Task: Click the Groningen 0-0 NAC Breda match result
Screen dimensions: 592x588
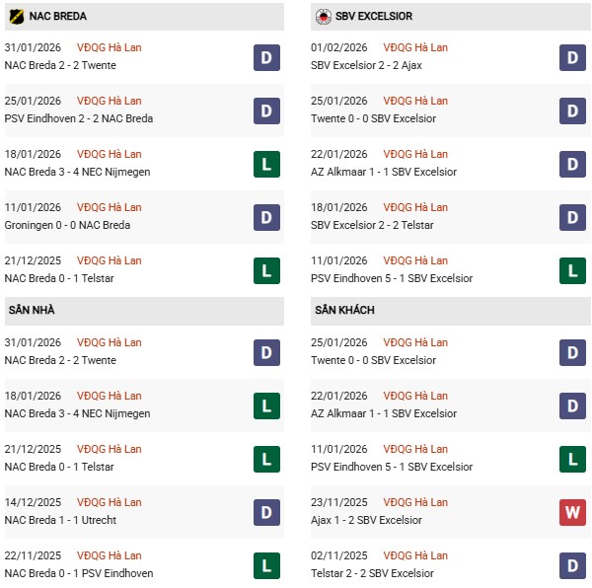Action: tap(66, 225)
